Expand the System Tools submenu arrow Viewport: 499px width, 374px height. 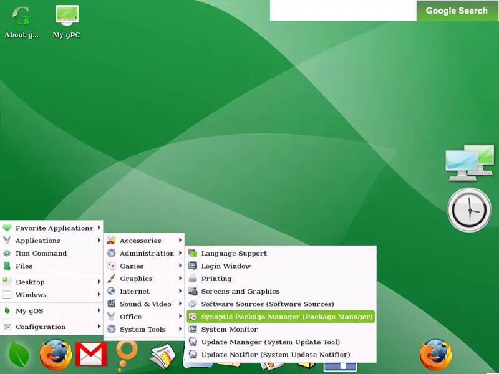pos(180,329)
